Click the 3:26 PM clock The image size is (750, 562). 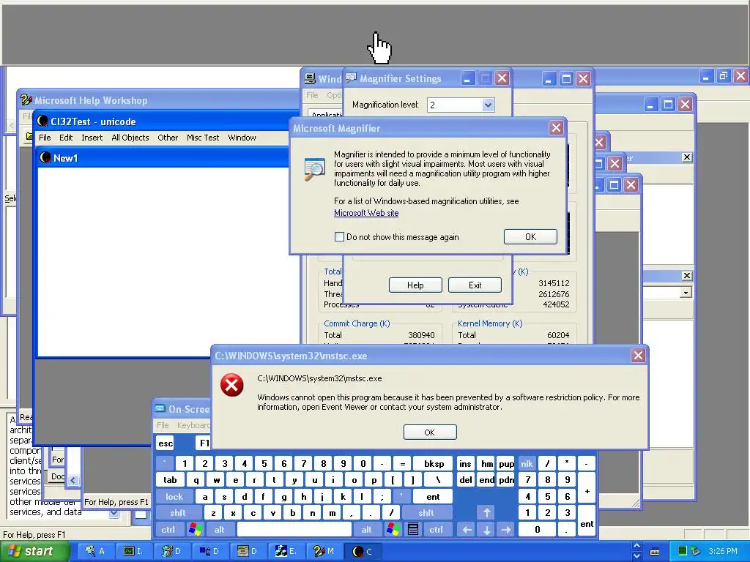(723, 552)
